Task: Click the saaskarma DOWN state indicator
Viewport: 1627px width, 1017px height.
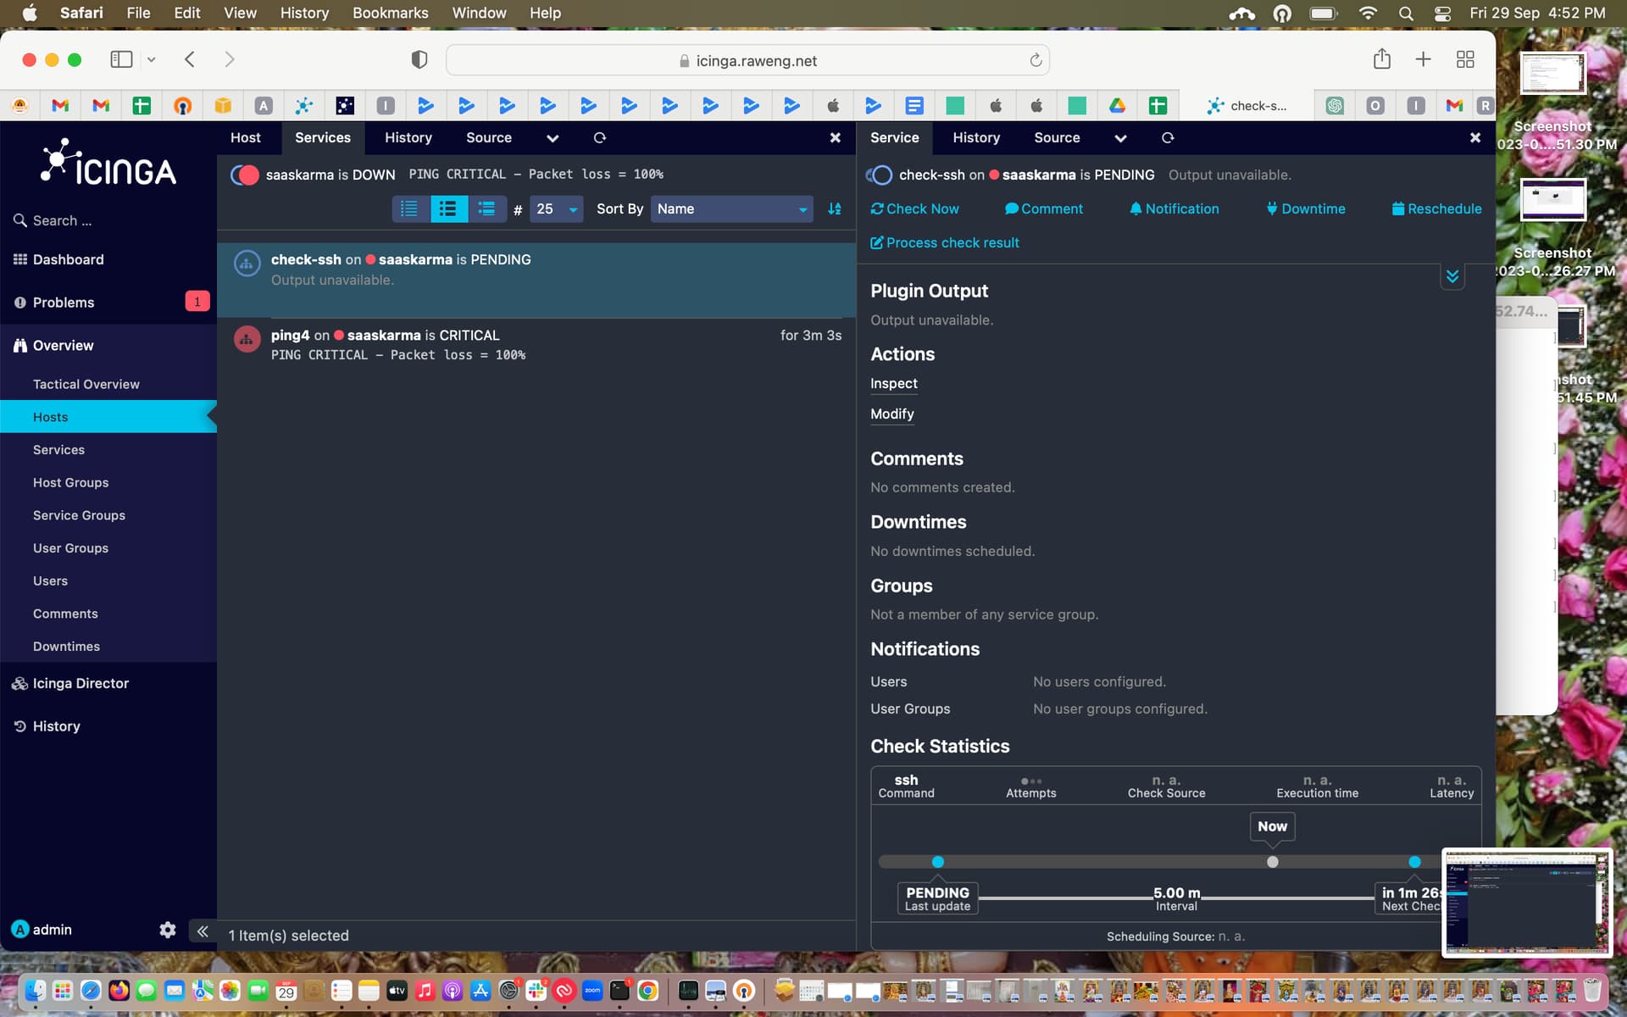Action: 246,175
